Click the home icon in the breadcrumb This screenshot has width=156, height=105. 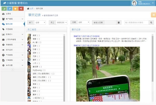[x=28, y=9]
